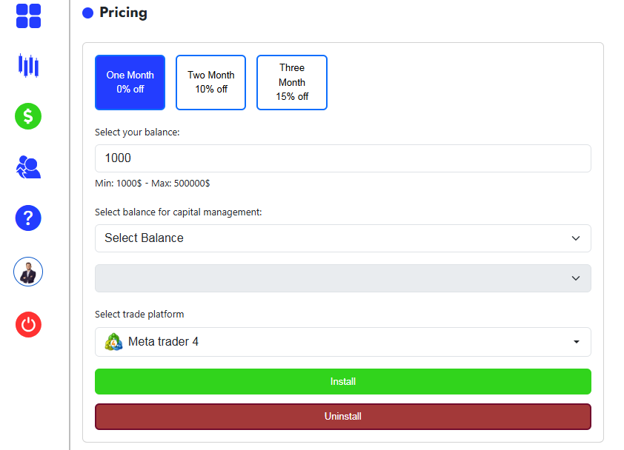Focus the balance input showing 1000
The image size is (624, 450).
point(342,158)
